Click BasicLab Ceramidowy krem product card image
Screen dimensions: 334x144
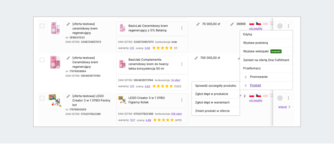click(122, 28)
